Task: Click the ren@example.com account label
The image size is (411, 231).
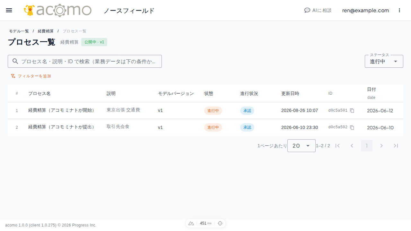Action: click(x=365, y=10)
